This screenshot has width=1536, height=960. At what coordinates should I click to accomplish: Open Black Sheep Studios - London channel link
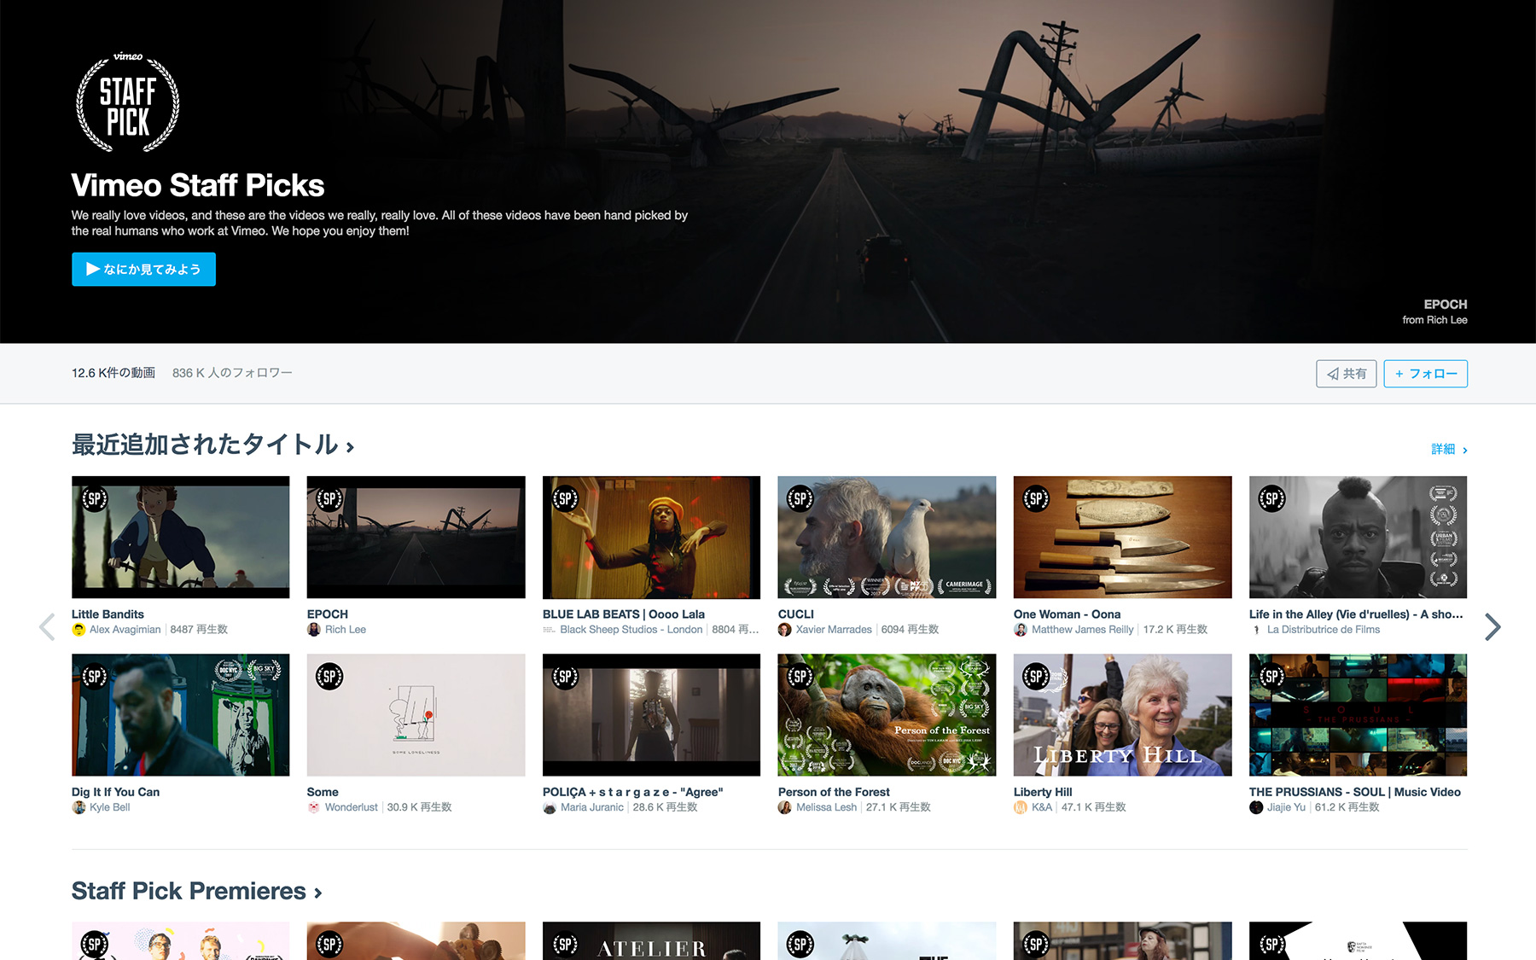click(x=631, y=630)
